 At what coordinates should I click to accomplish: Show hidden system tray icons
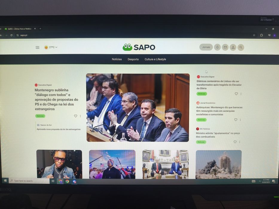260,181
